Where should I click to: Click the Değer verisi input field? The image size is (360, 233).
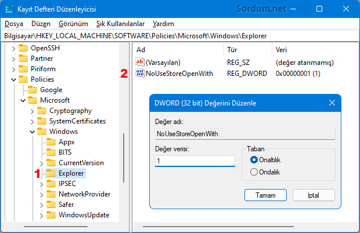click(x=195, y=161)
